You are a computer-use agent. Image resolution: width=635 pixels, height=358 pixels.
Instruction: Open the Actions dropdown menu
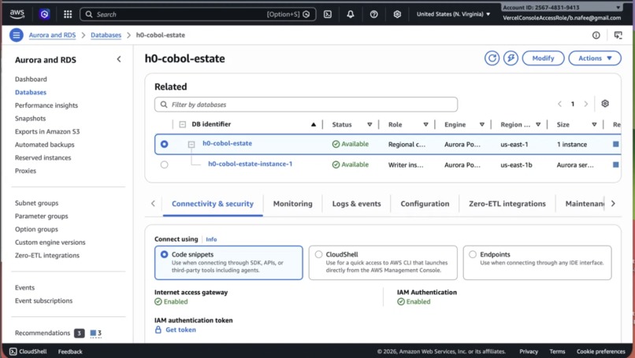coord(595,58)
